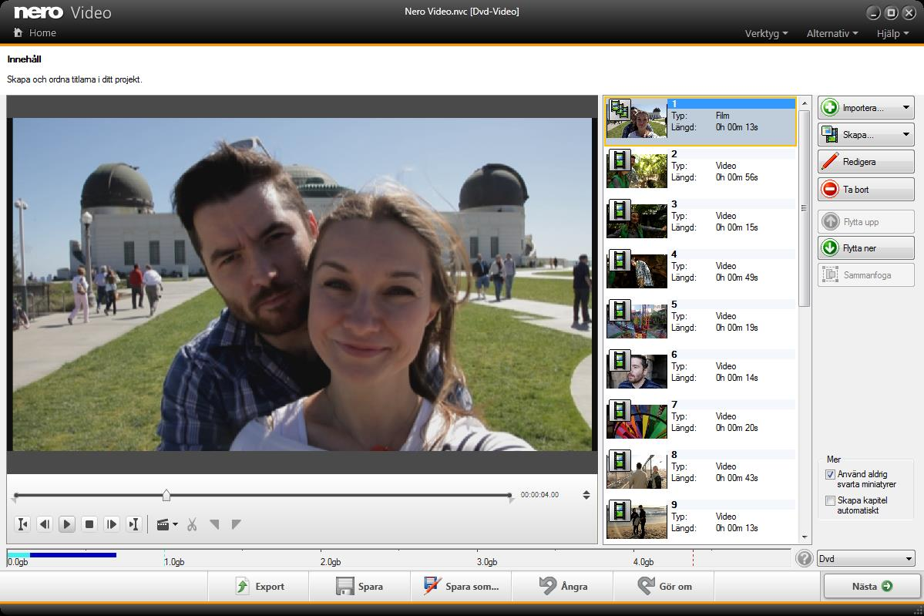Enable Skapa kapitel automatiskt checkbox
This screenshot has width=924, height=616.
[x=830, y=500]
